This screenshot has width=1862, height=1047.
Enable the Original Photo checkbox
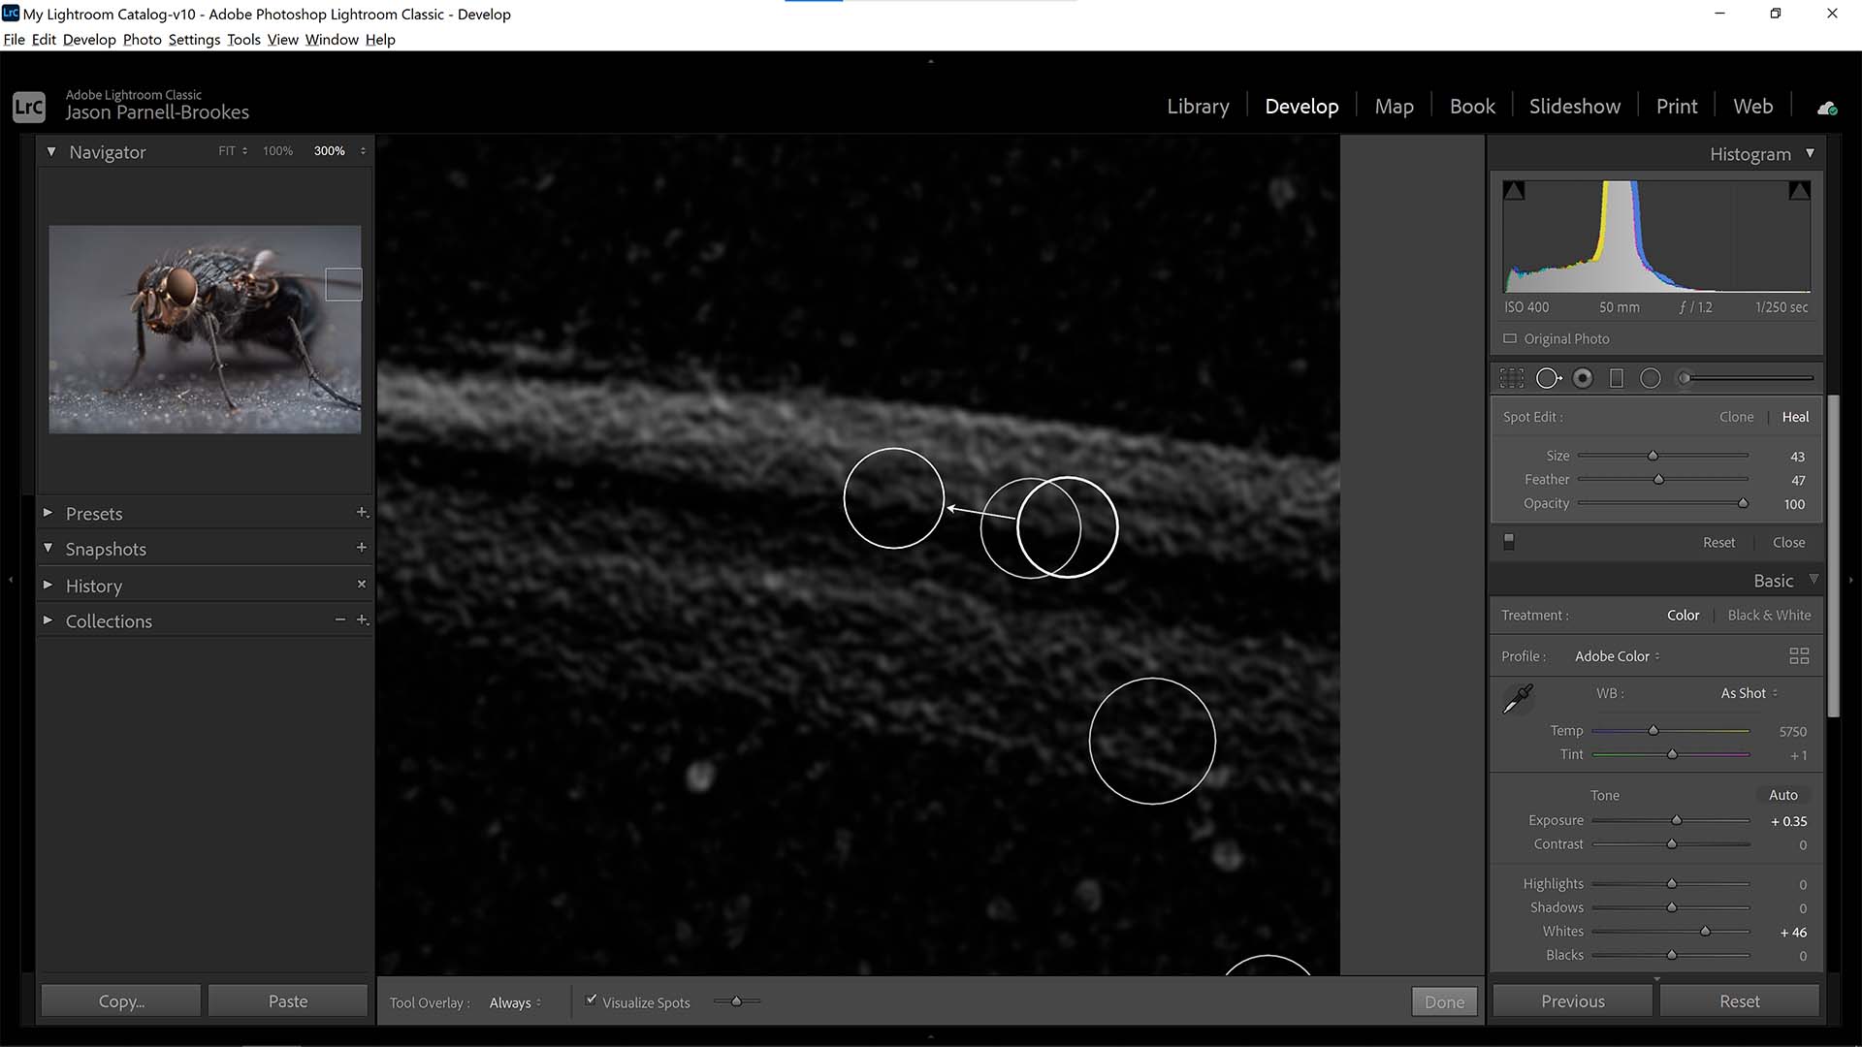1510,338
